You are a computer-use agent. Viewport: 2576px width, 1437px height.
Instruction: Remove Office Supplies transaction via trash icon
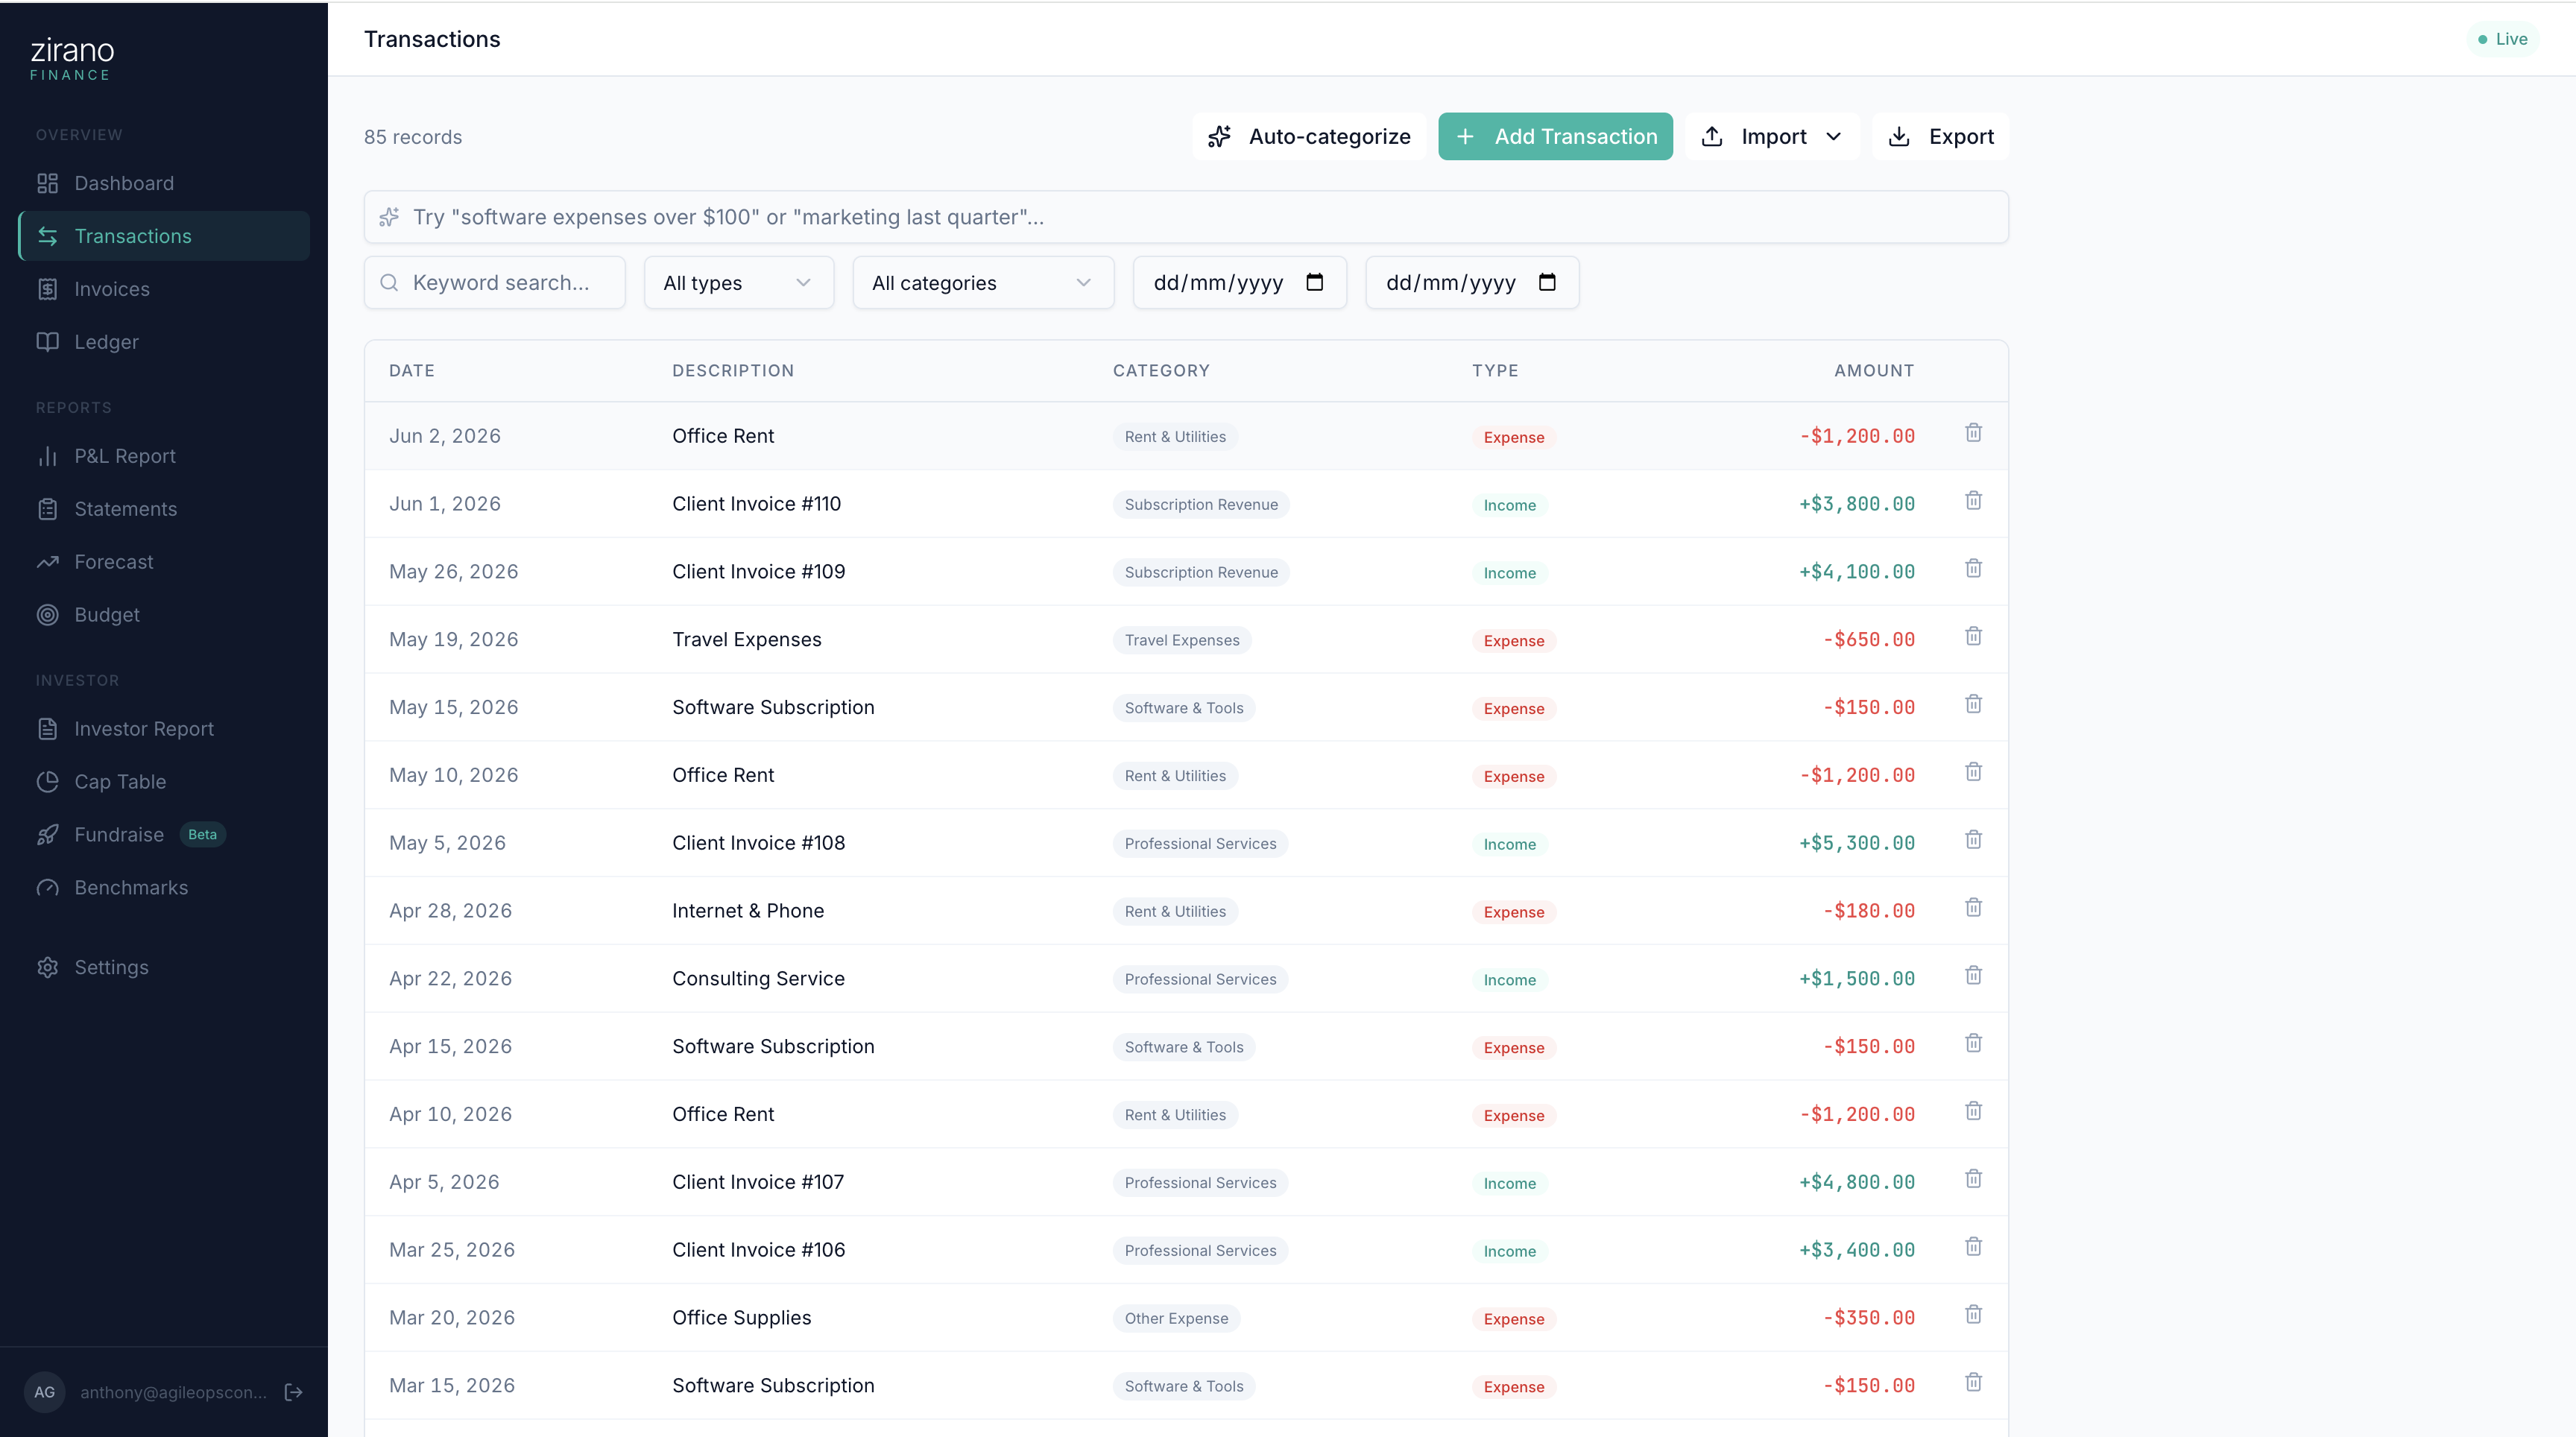pos(1973,1315)
